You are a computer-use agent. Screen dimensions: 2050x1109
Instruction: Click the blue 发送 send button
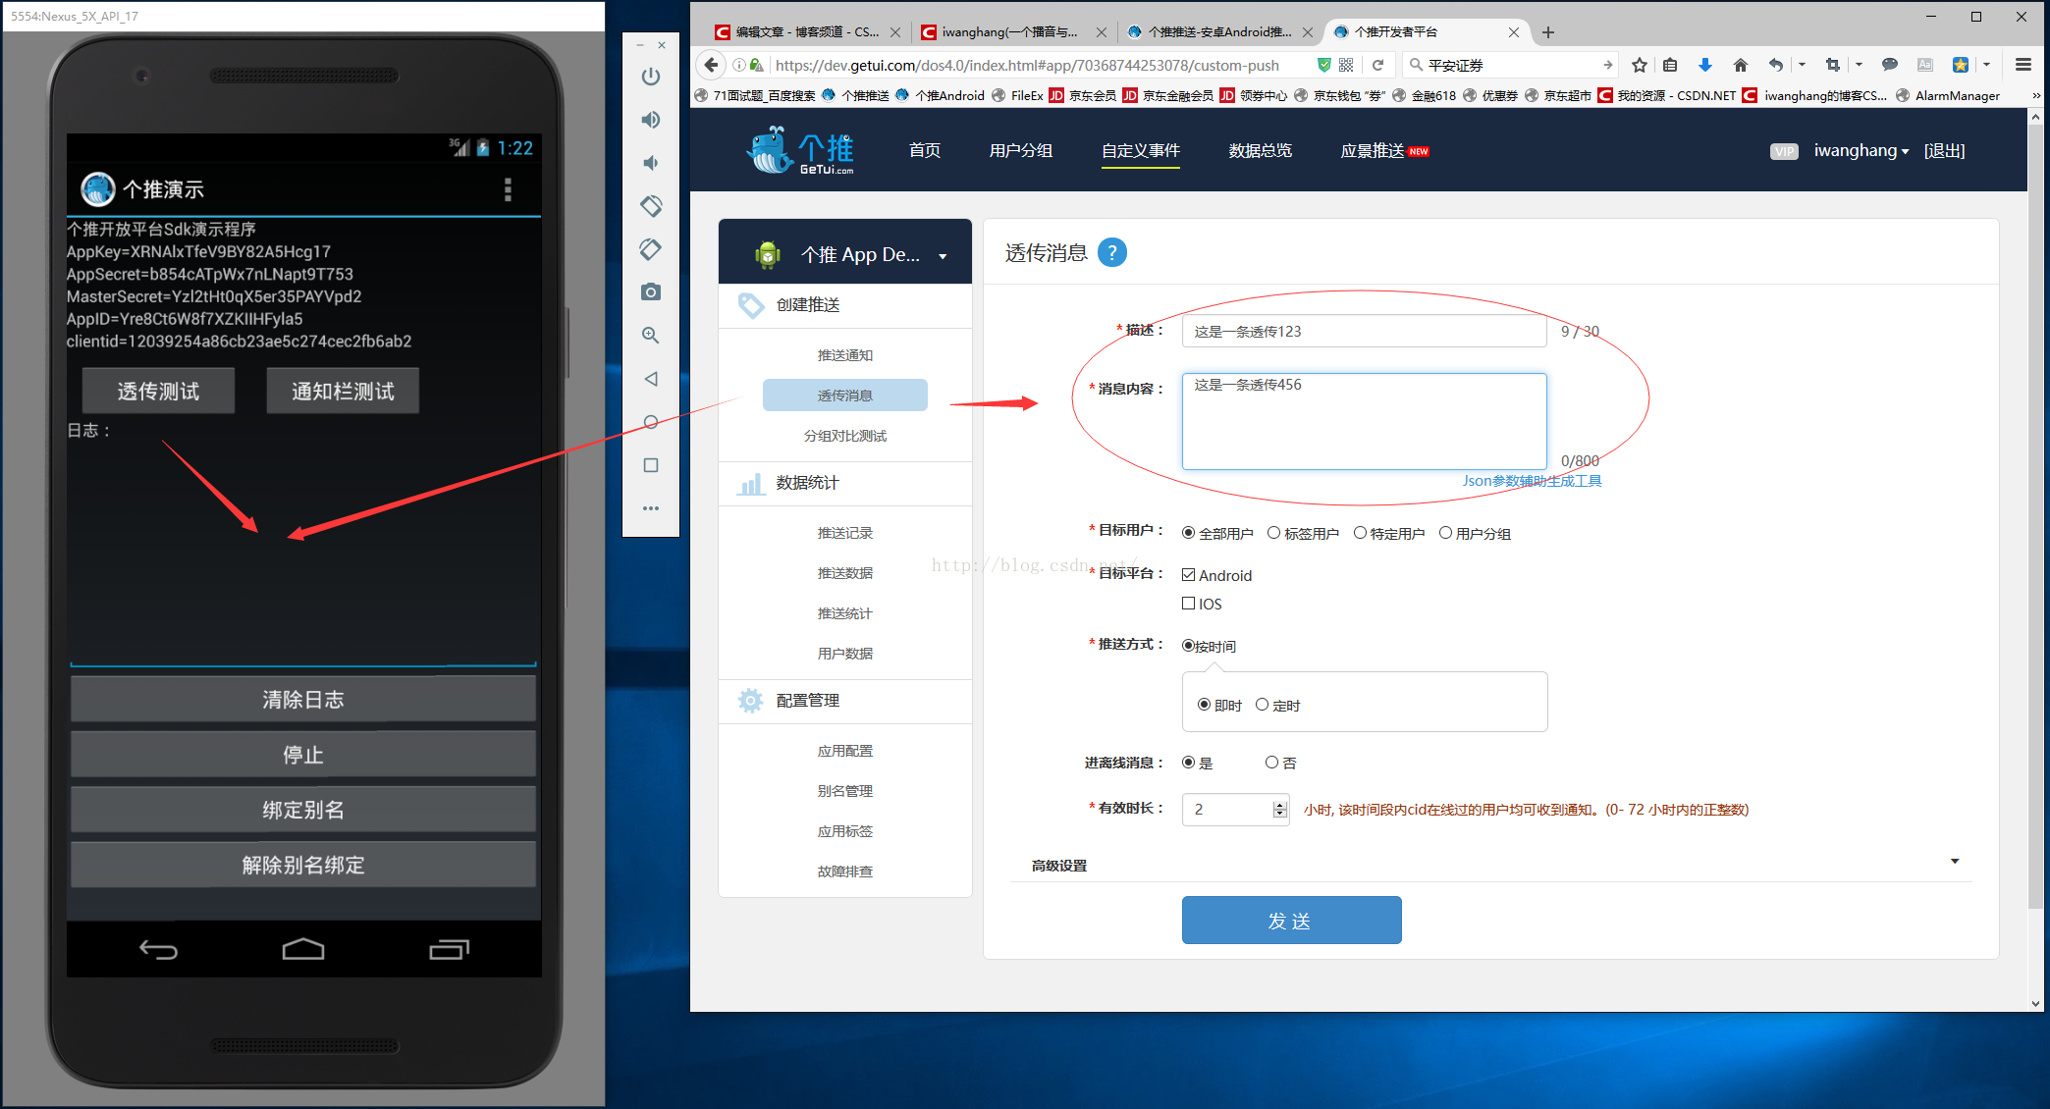pyautogui.click(x=1290, y=921)
